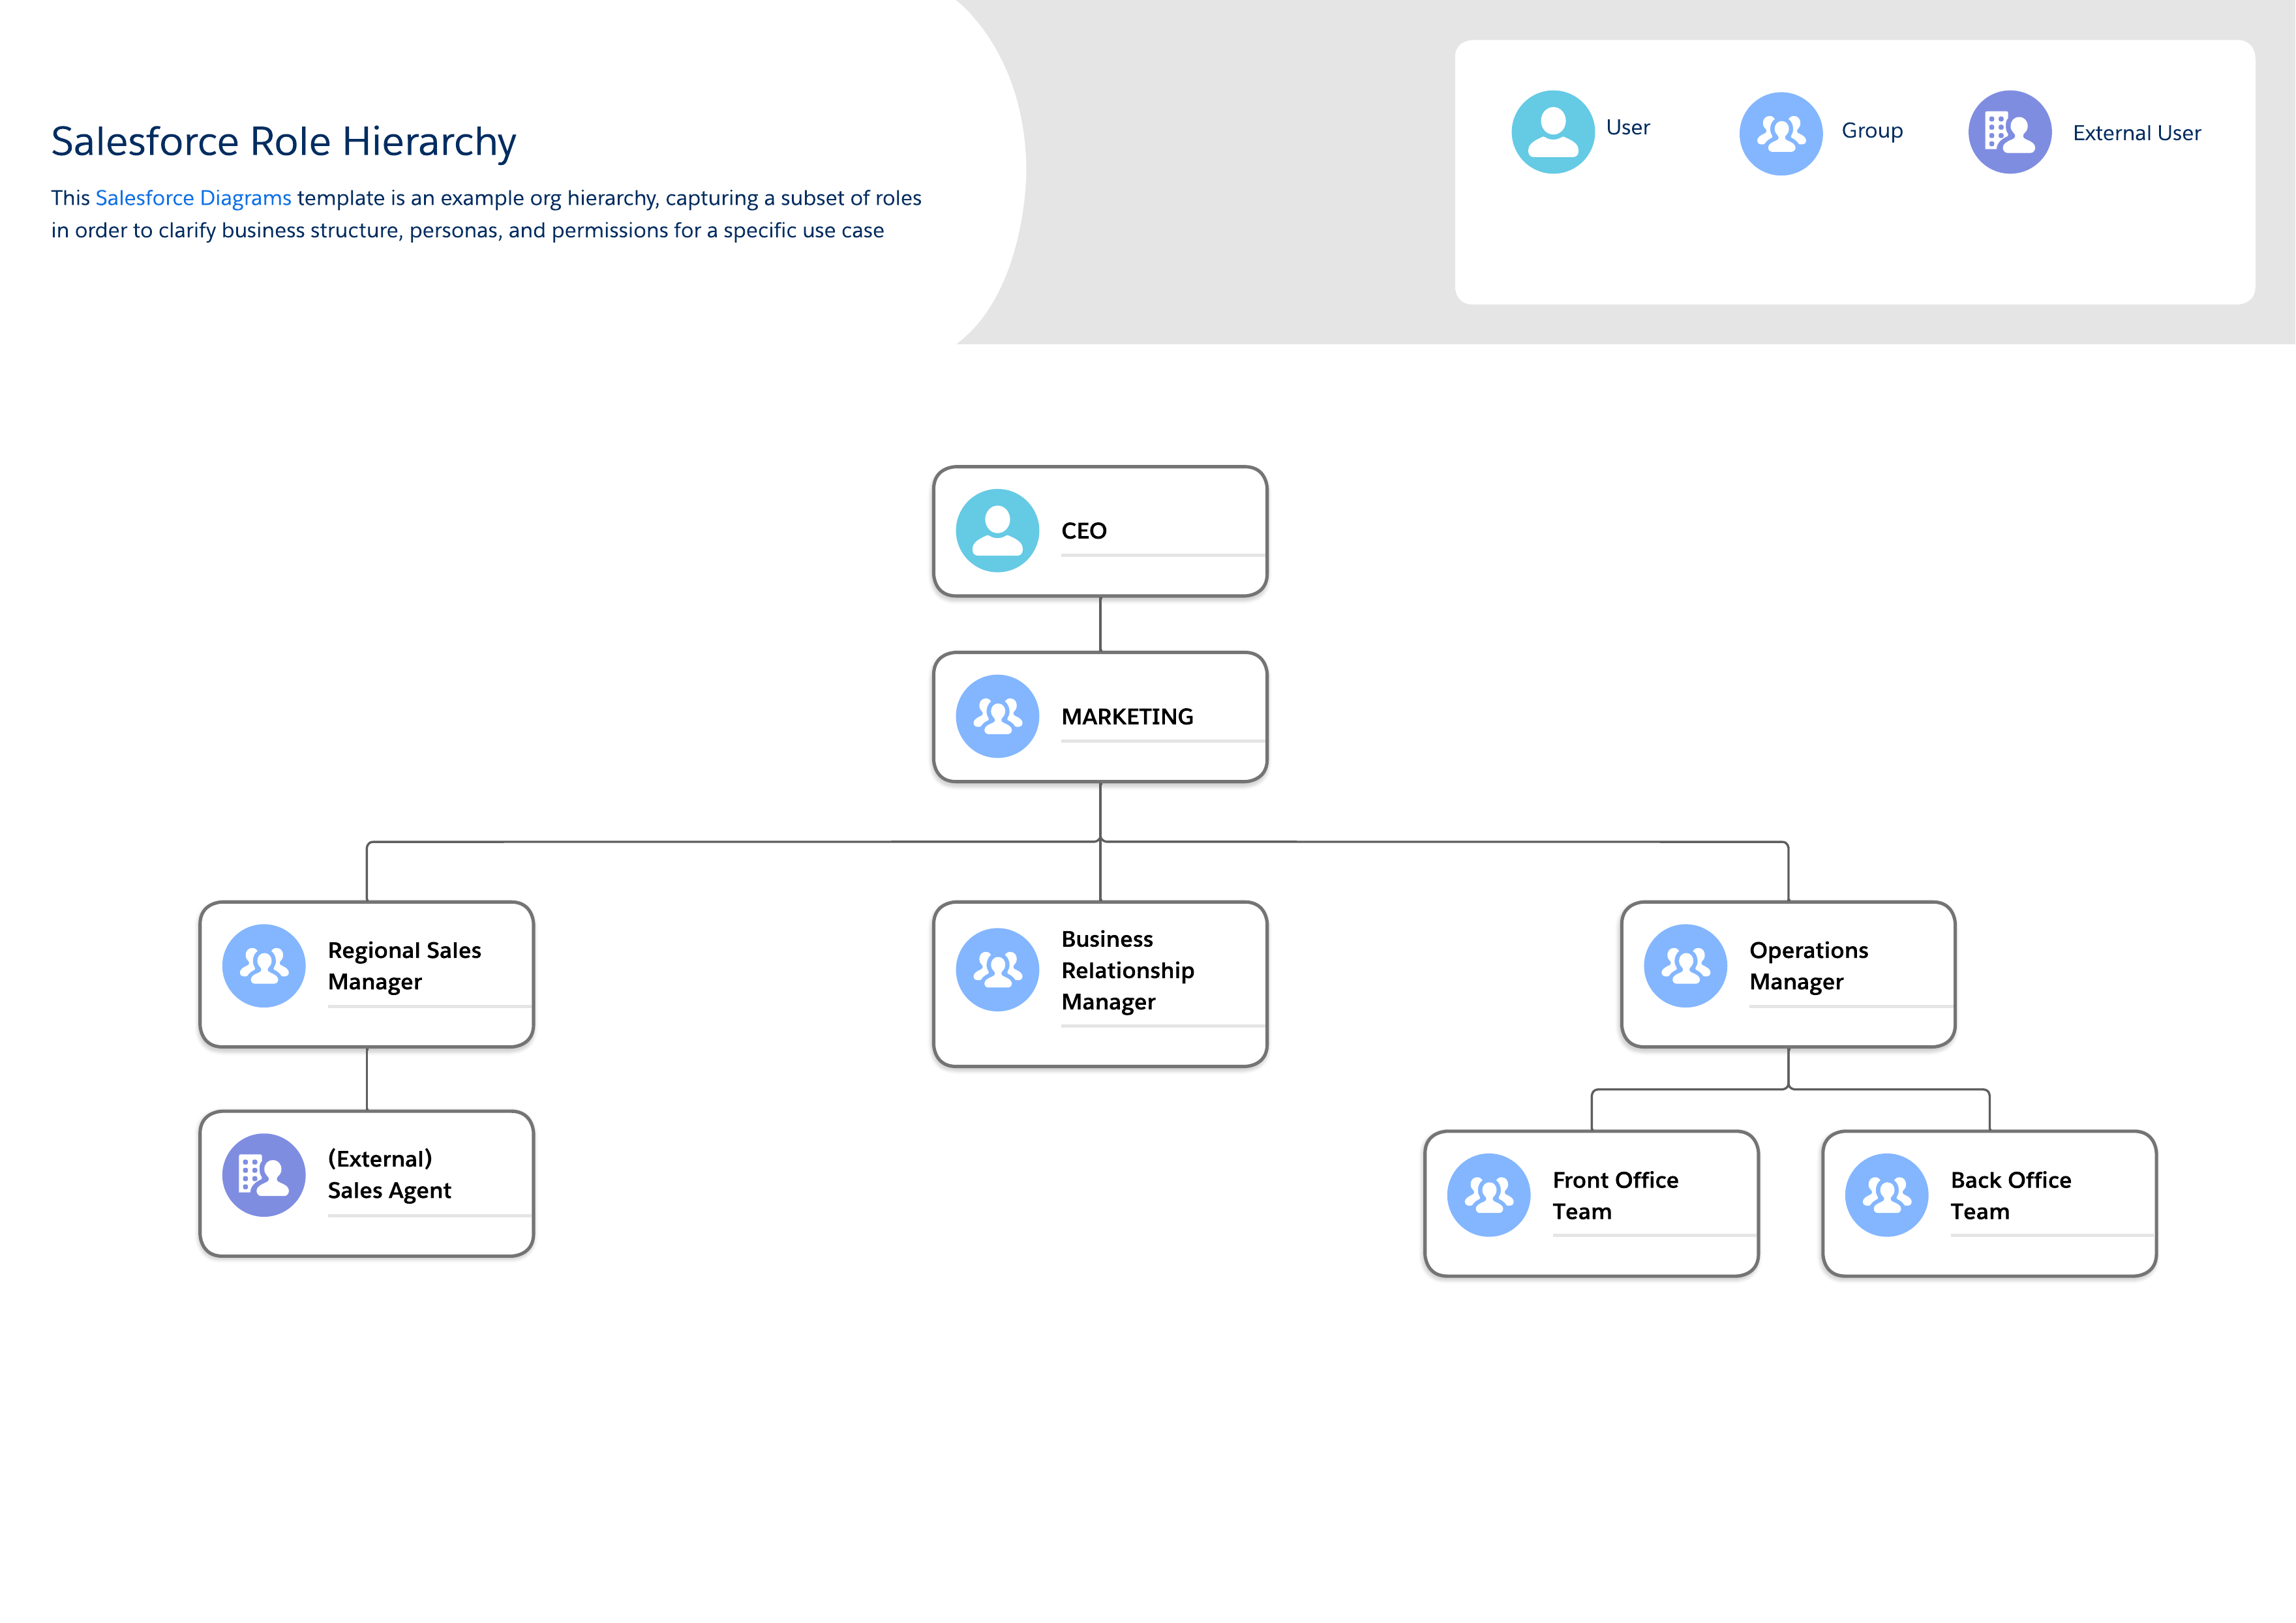Screen dimensions: 2296x1623
Task: Click the External User legend label
Action: point(2136,133)
